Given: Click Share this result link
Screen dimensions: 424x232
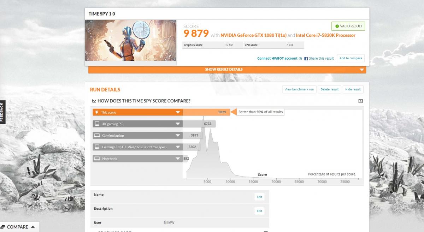Looking at the screenshot, I should 321,58.
